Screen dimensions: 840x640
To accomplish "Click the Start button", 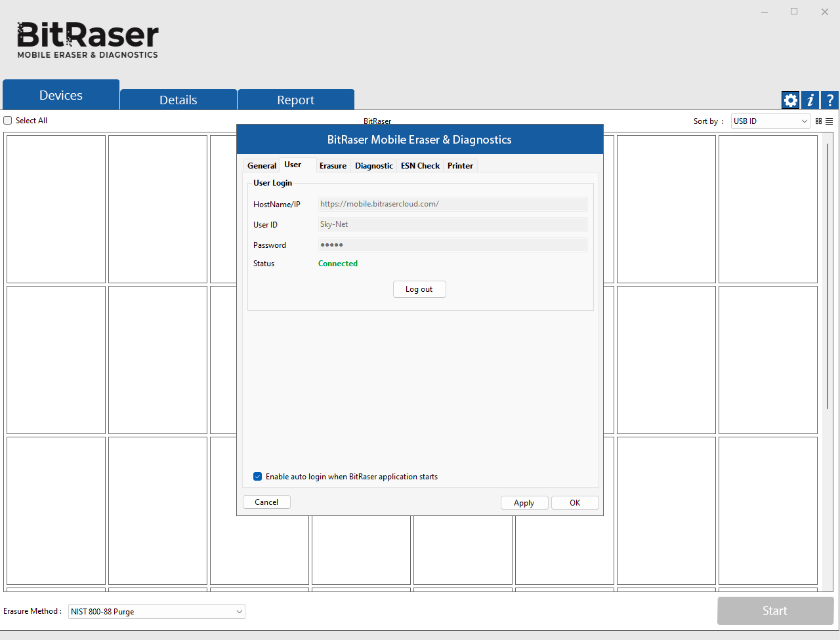I will (x=775, y=611).
